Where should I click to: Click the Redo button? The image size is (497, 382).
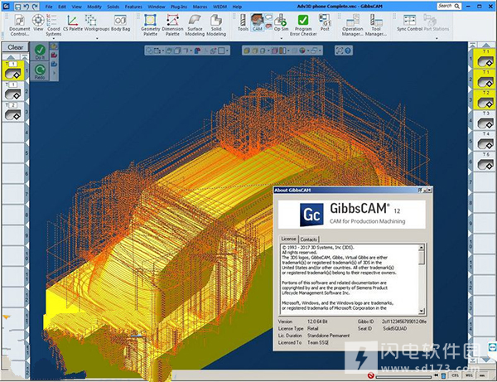coord(40,71)
